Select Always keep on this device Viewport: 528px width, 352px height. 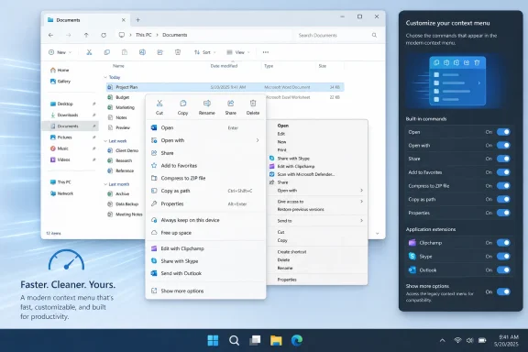pyautogui.click(x=205, y=220)
